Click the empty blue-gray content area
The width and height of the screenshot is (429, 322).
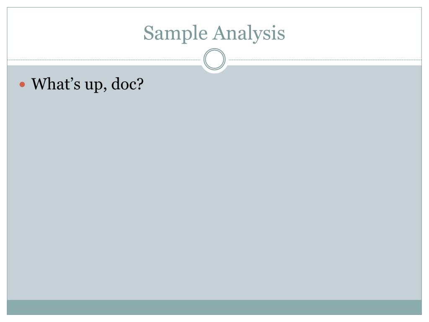pos(214,192)
